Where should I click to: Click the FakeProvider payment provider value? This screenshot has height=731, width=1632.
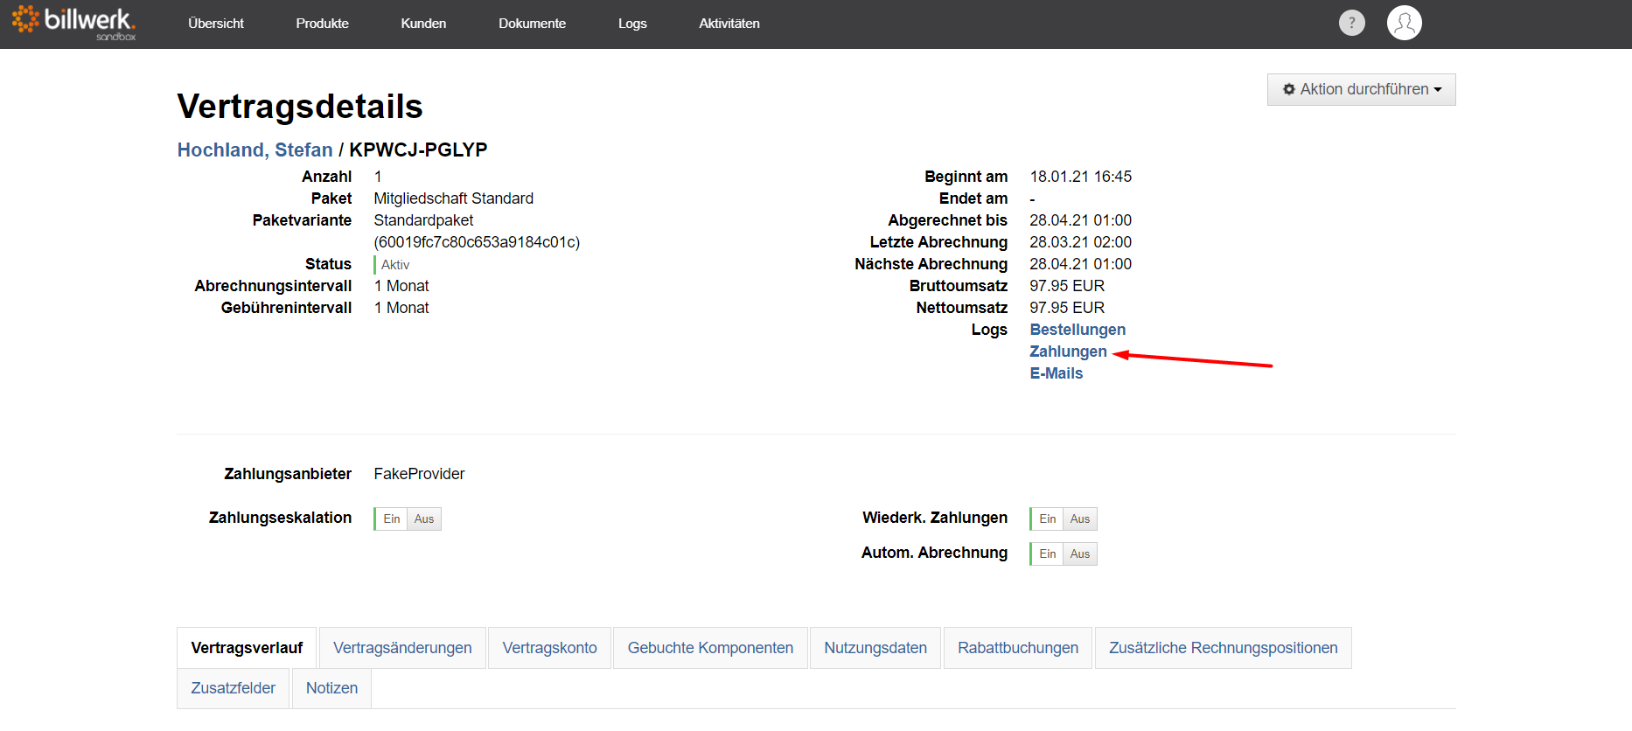pos(419,474)
